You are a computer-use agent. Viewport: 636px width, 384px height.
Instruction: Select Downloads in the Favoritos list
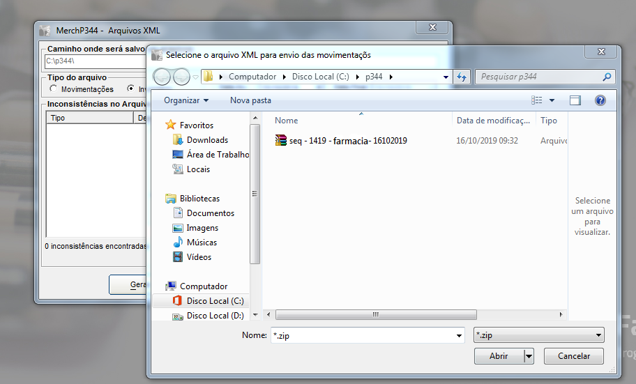207,140
